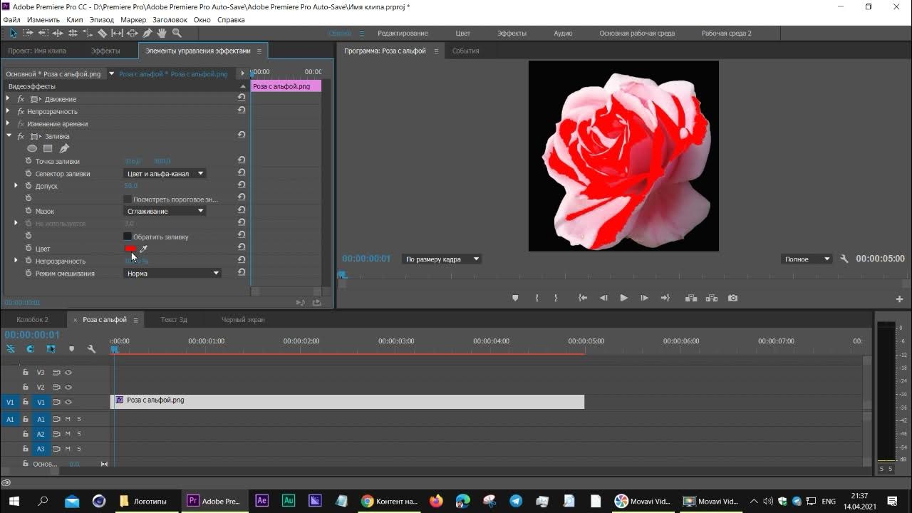The width and height of the screenshot is (912, 513).
Task: Select the Hand tool
Action: click(x=162, y=33)
